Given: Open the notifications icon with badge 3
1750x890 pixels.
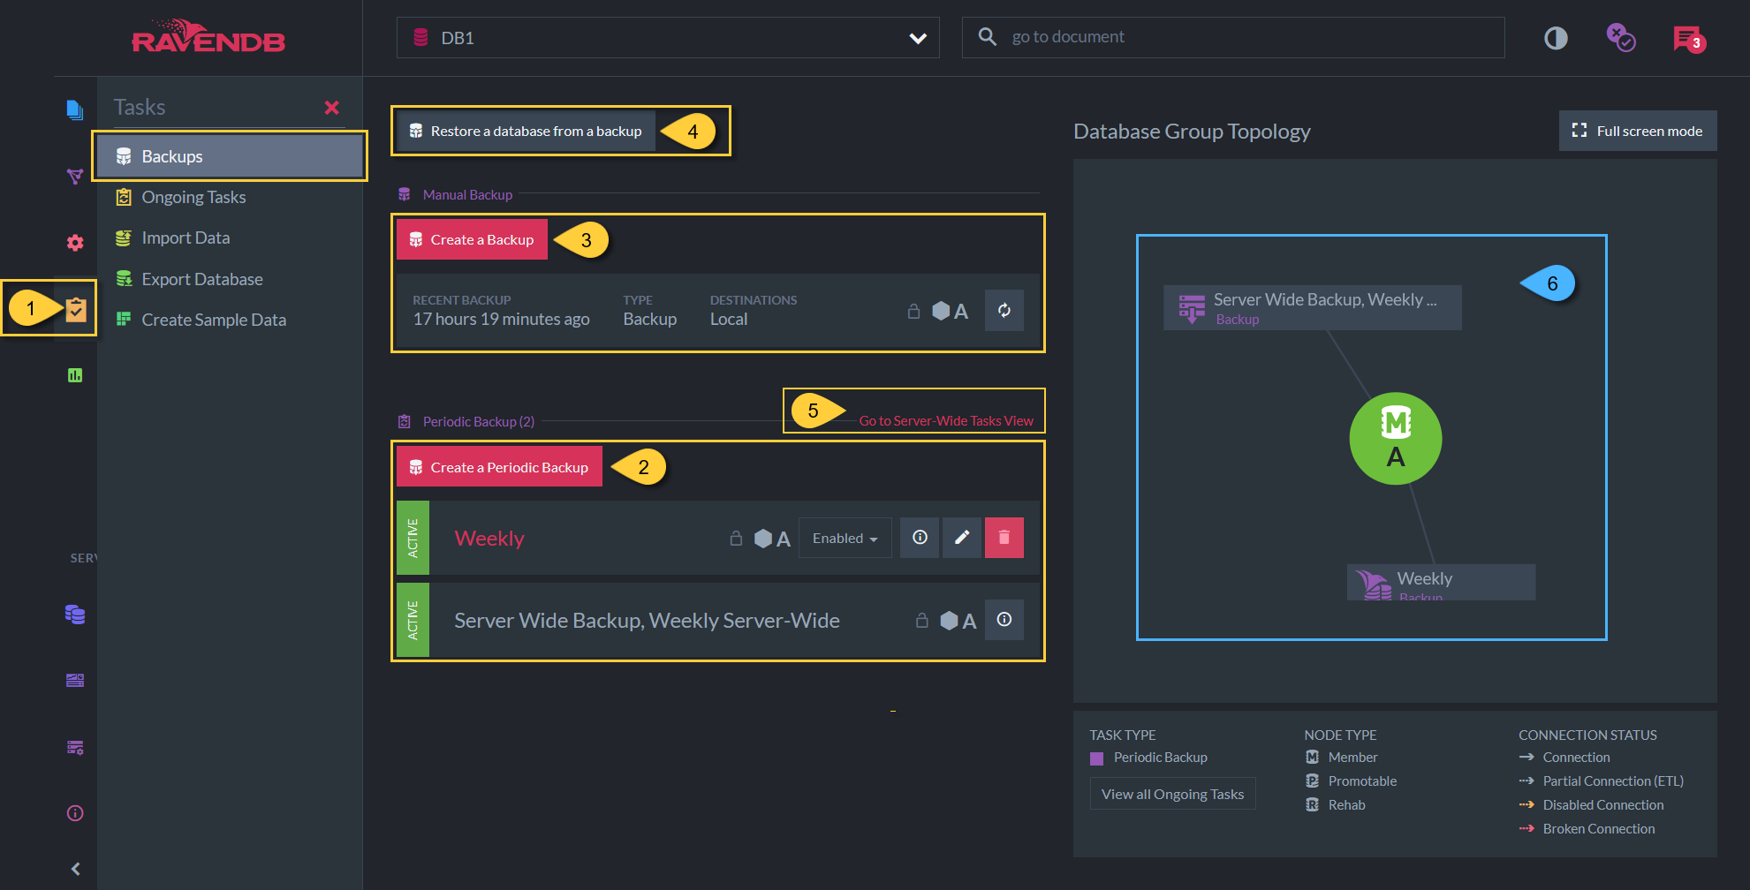Looking at the screenshot, I should pos(1688,39).
